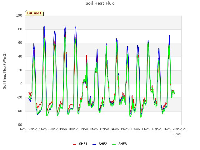
Task: Click the Time x-axis label
Action: (x=177, y=134)
